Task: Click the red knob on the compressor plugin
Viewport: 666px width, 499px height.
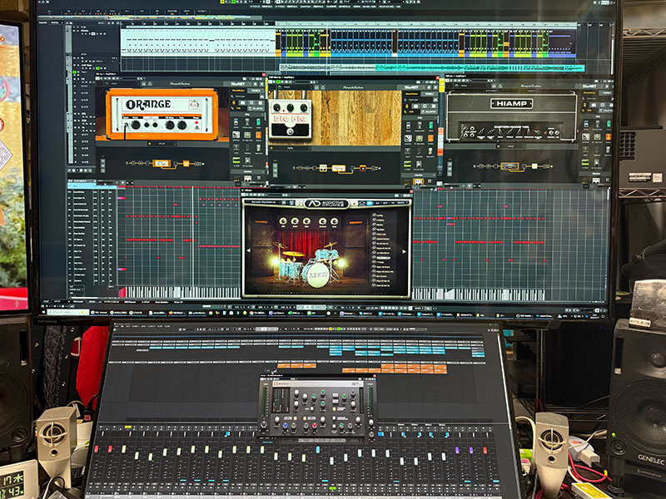Action: pos(315,426)
